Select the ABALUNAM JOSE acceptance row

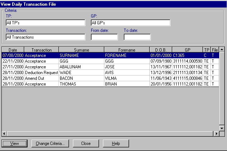[82, 67]
